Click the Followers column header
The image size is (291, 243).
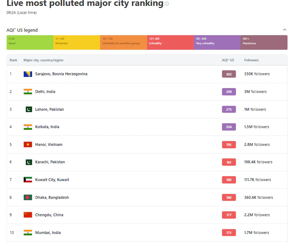(x=251, y=60)
